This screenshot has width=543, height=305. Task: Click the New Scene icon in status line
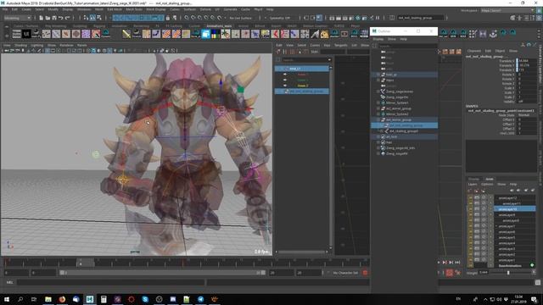(42, 18)
